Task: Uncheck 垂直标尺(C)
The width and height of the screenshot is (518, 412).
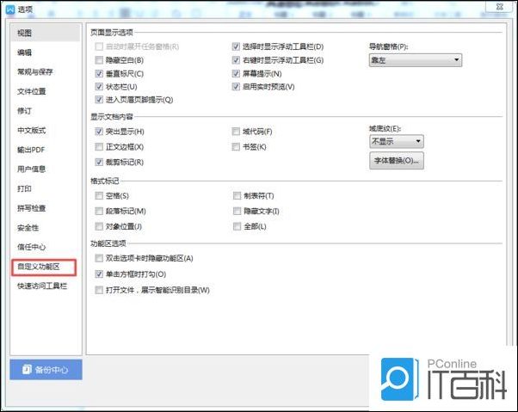Action: click(x=99, y=74)
